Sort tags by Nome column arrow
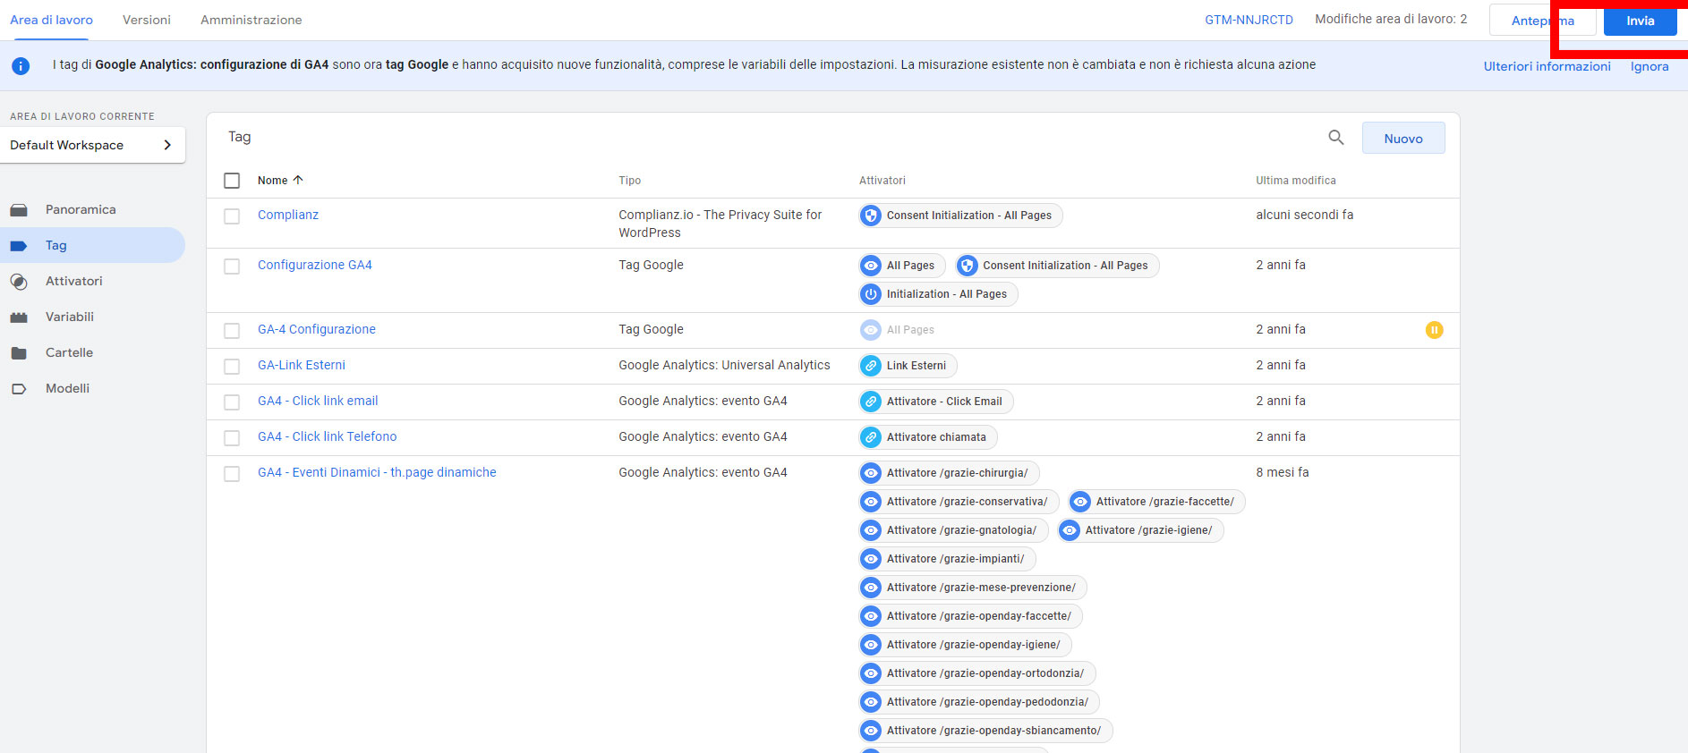This screenshot has height=753, width=1688. tap(298, 180)
